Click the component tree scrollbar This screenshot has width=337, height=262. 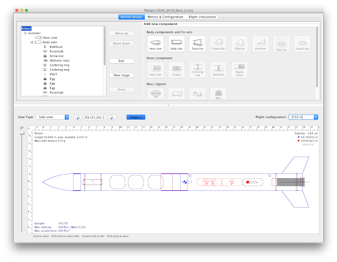[105, 46]
